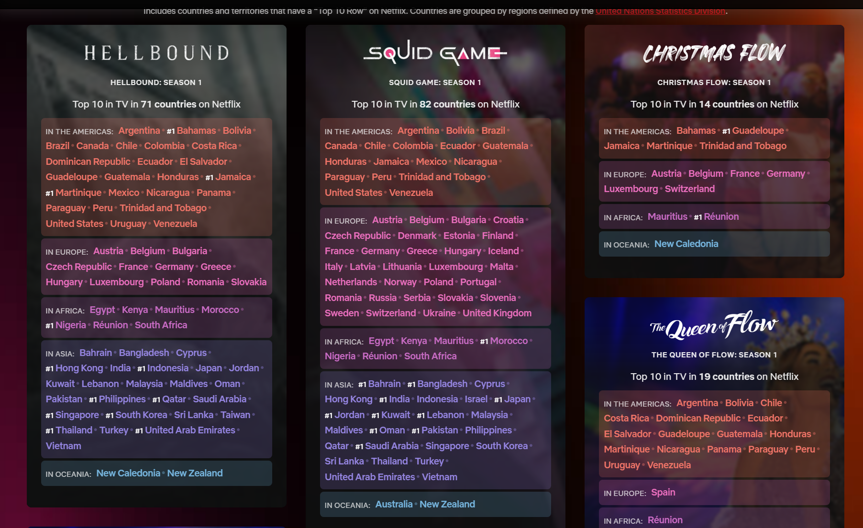Select Netherlands in Squid Game Europe list
This screenshot has height=528, width=863.
pos(351,282)
